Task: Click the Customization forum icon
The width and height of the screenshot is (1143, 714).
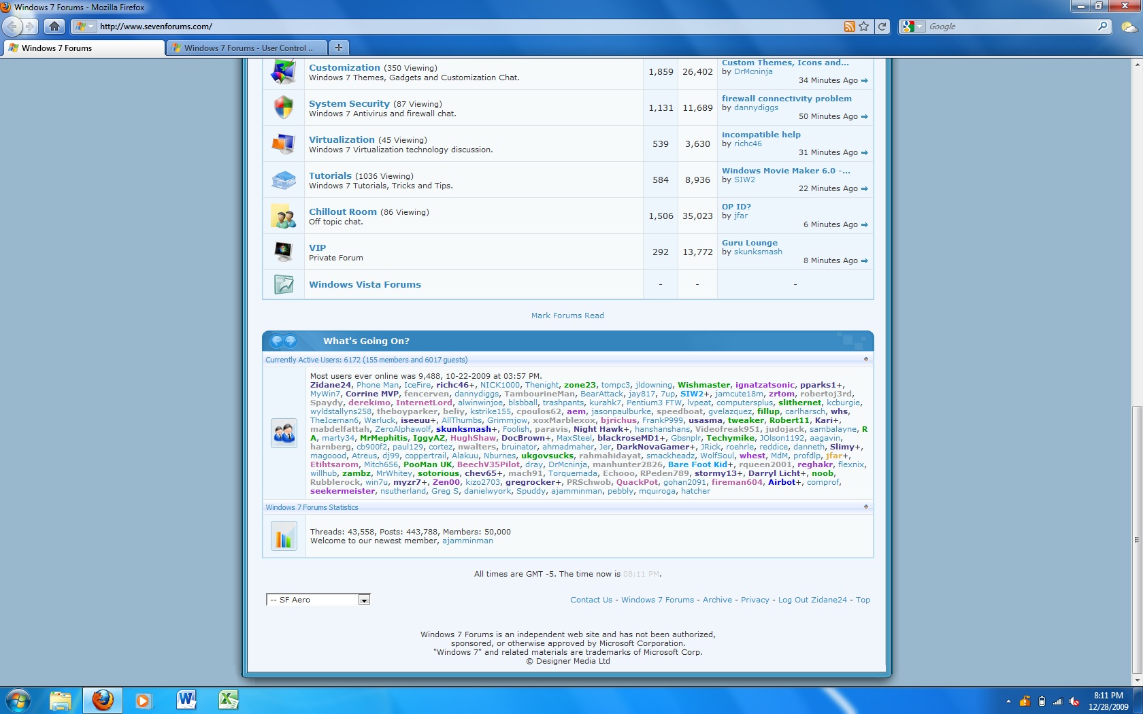Action: coord(283,71)
